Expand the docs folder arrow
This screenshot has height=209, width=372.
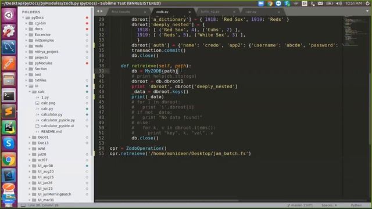26,29
